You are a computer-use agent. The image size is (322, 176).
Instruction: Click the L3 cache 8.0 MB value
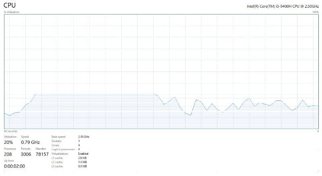pyautogui.click(x=83, y=166)
